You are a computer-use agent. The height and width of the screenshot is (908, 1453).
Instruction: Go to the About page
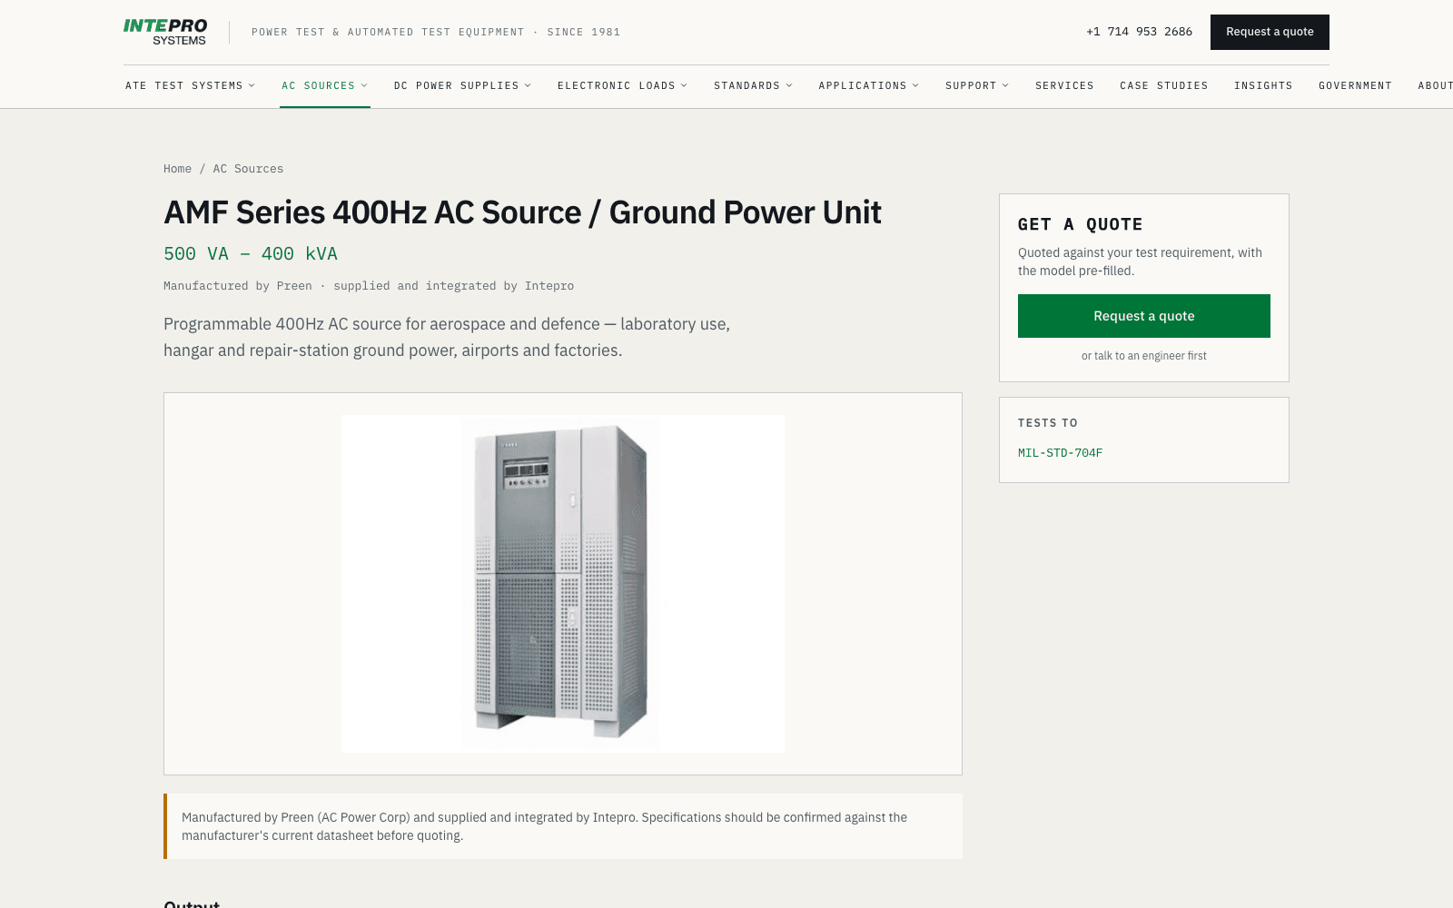[x=1436, y=85]
